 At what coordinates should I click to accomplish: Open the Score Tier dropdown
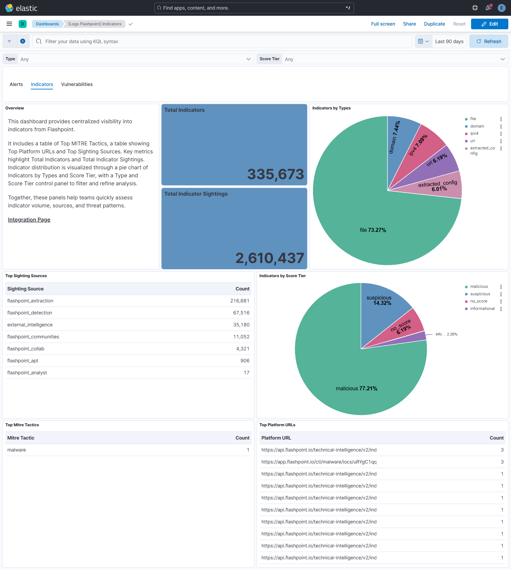(502, 59)
